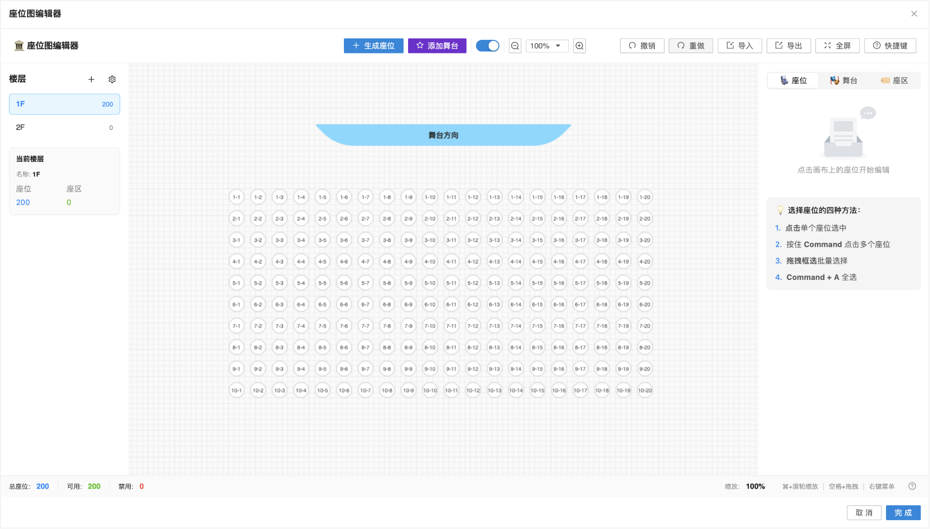Click the zoom in magnifier icon
Screen dimensions: 930x529
coord(580,46)
